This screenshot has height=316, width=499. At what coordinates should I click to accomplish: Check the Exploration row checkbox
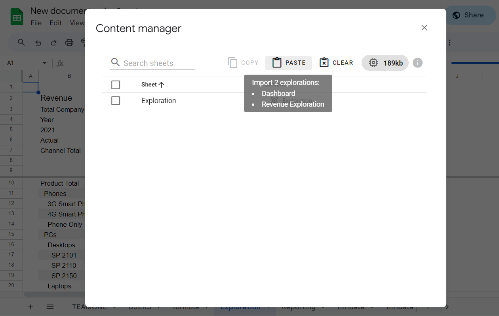pos(116,101)
